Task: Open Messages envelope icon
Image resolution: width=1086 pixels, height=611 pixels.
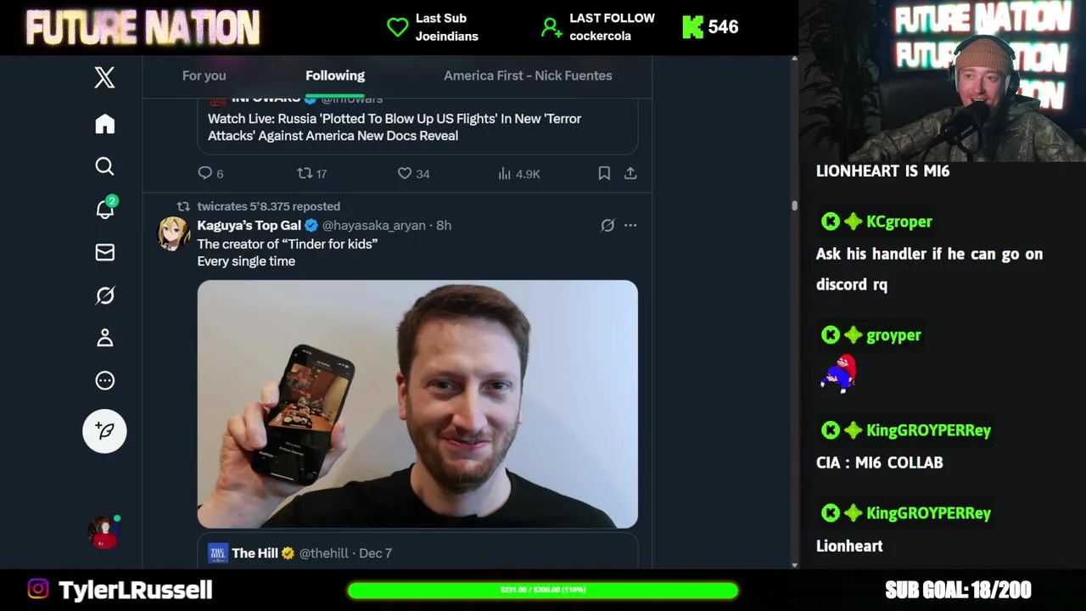Action: click(x=104, y=252)
